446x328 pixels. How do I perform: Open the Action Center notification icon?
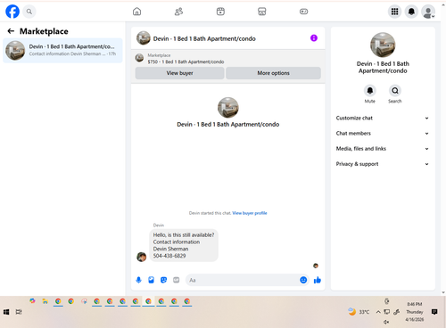coord(434,312)
